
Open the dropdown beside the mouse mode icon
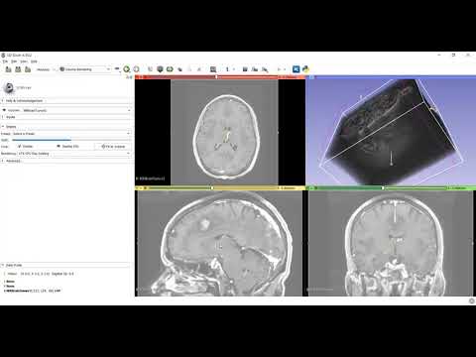pos(234,69)
